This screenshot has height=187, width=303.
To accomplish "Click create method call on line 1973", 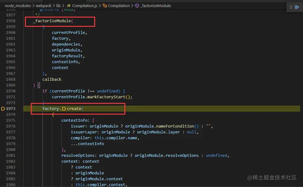I will click(74, 109).
